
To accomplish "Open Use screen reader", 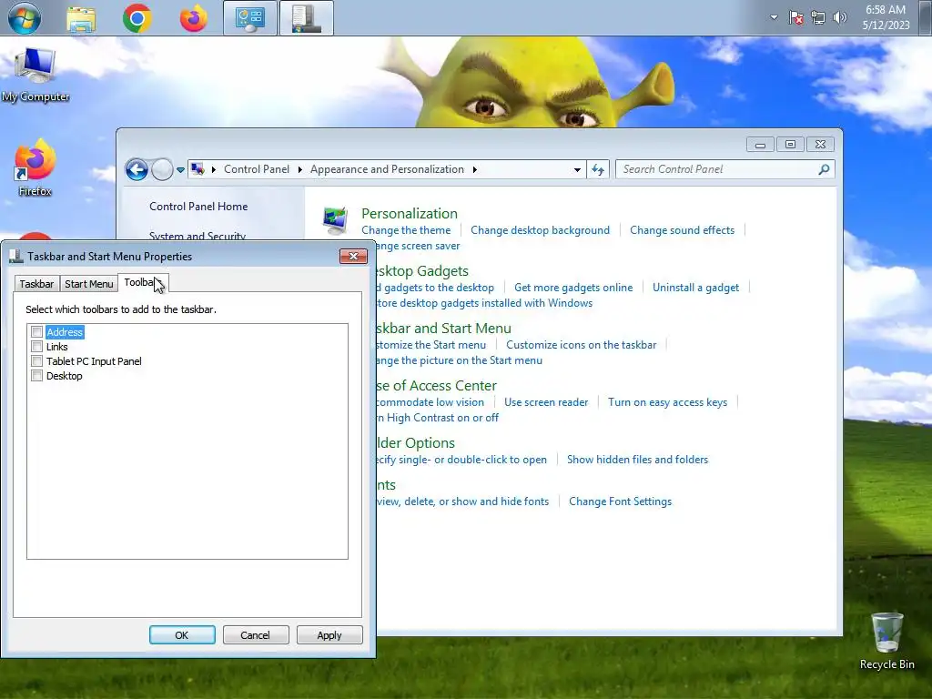I will pos(546,402).
